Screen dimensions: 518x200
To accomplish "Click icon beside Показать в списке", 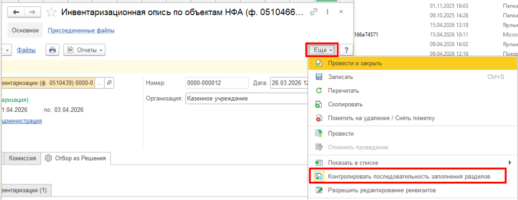I will point(319,163).
